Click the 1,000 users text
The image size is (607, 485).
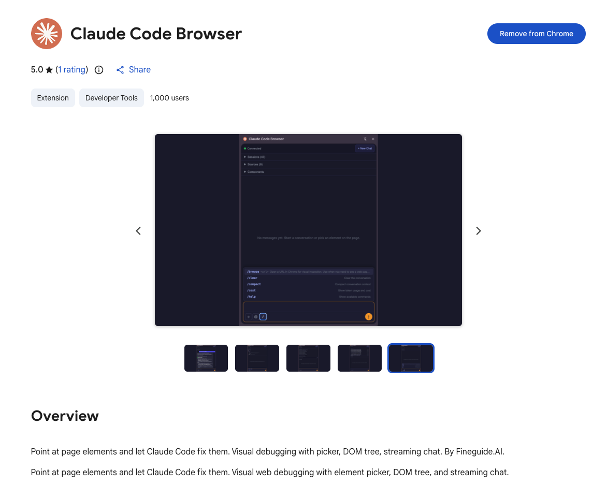tap(169, 98)
